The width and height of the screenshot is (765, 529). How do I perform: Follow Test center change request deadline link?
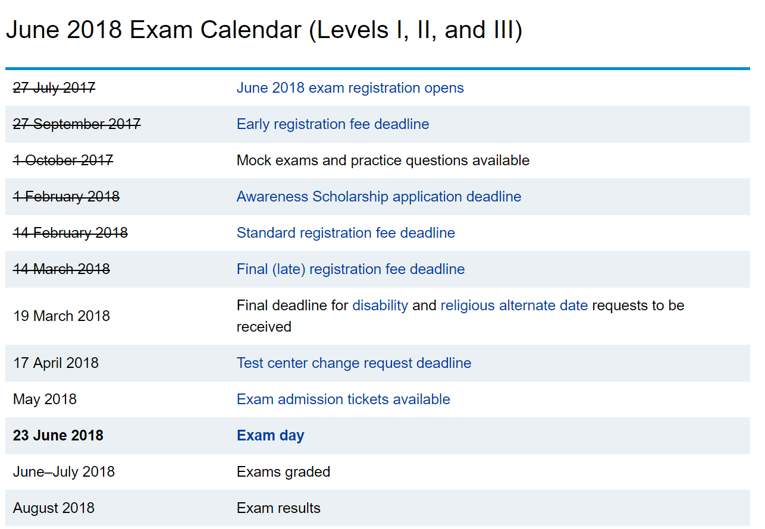coord(353,363)
